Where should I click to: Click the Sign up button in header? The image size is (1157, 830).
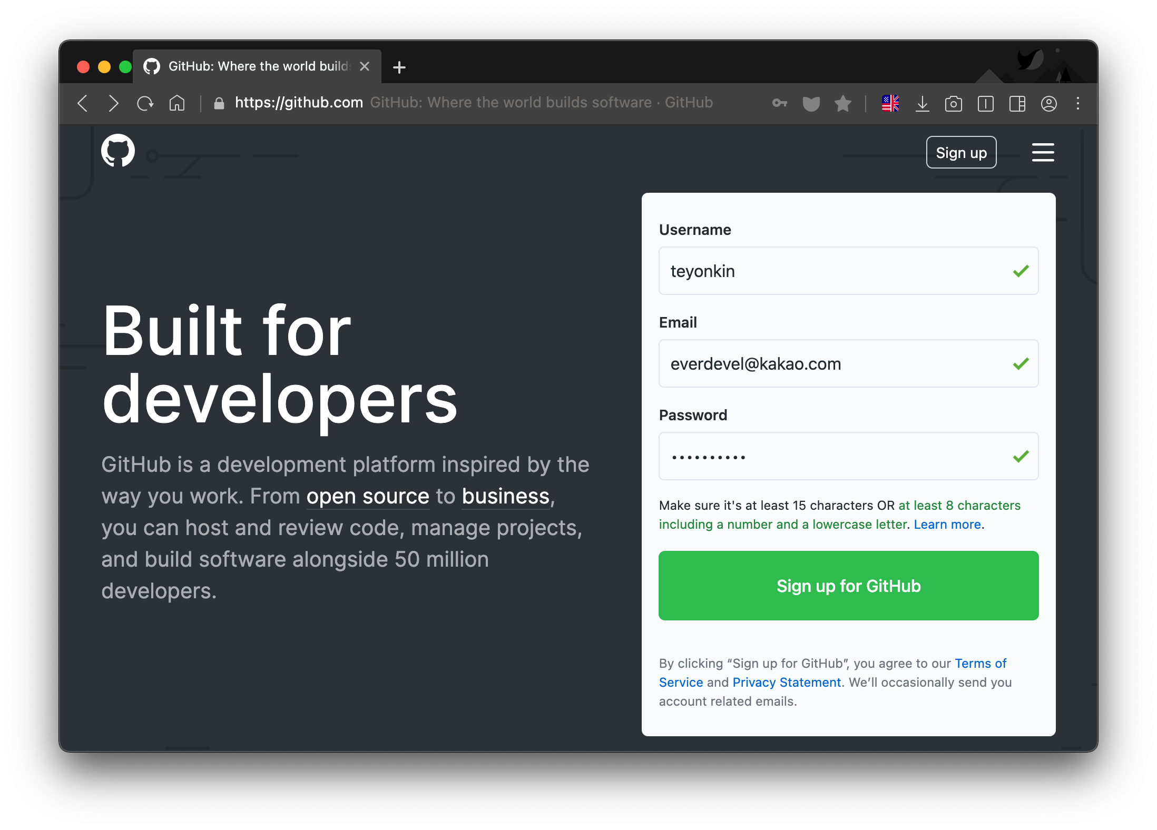961,153
